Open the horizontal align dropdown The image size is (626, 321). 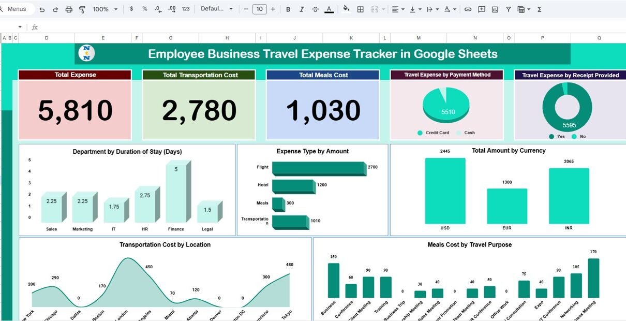(x=397, y=9)
